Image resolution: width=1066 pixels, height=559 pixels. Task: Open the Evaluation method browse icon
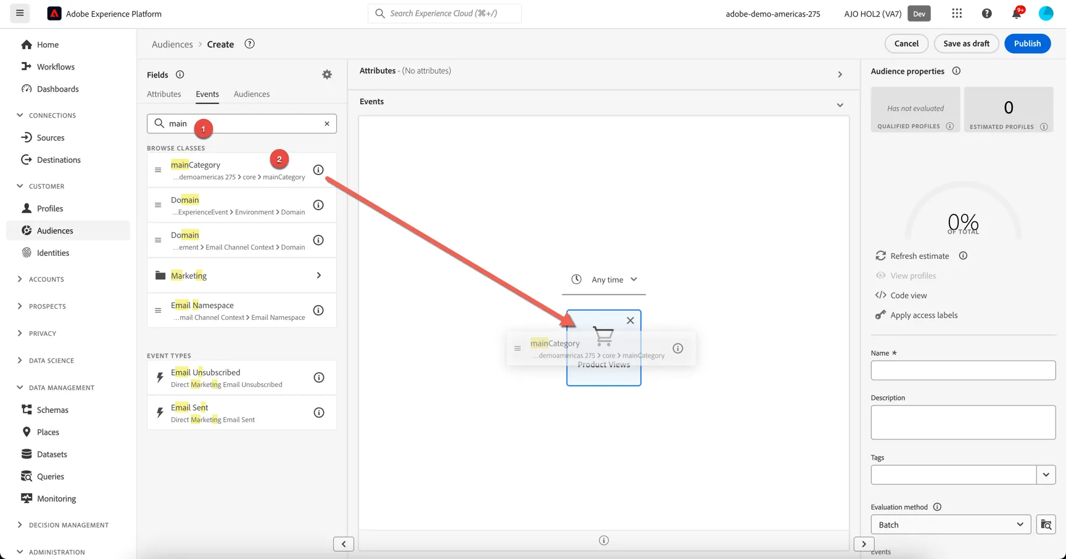click(1046, 524)
